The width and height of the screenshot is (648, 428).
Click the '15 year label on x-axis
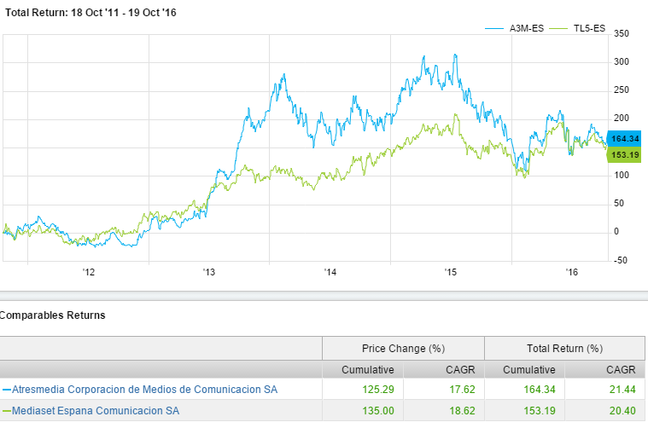coord(452,272)
